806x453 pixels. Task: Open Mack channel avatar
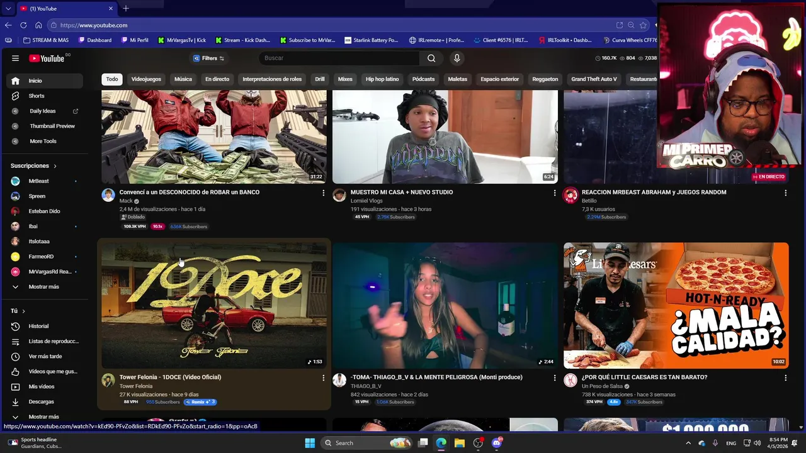108,194
